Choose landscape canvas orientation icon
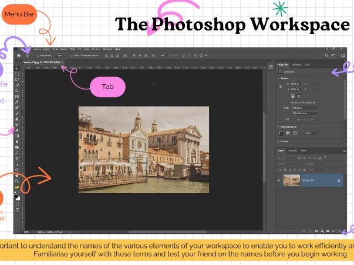The width and height of the screenshot is (354, 265). pos(298,97)
